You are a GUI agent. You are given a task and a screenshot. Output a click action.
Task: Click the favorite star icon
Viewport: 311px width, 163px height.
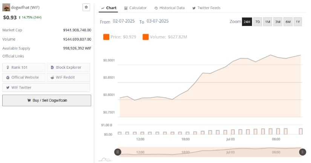pyautogui.click(x=86, y=7)
